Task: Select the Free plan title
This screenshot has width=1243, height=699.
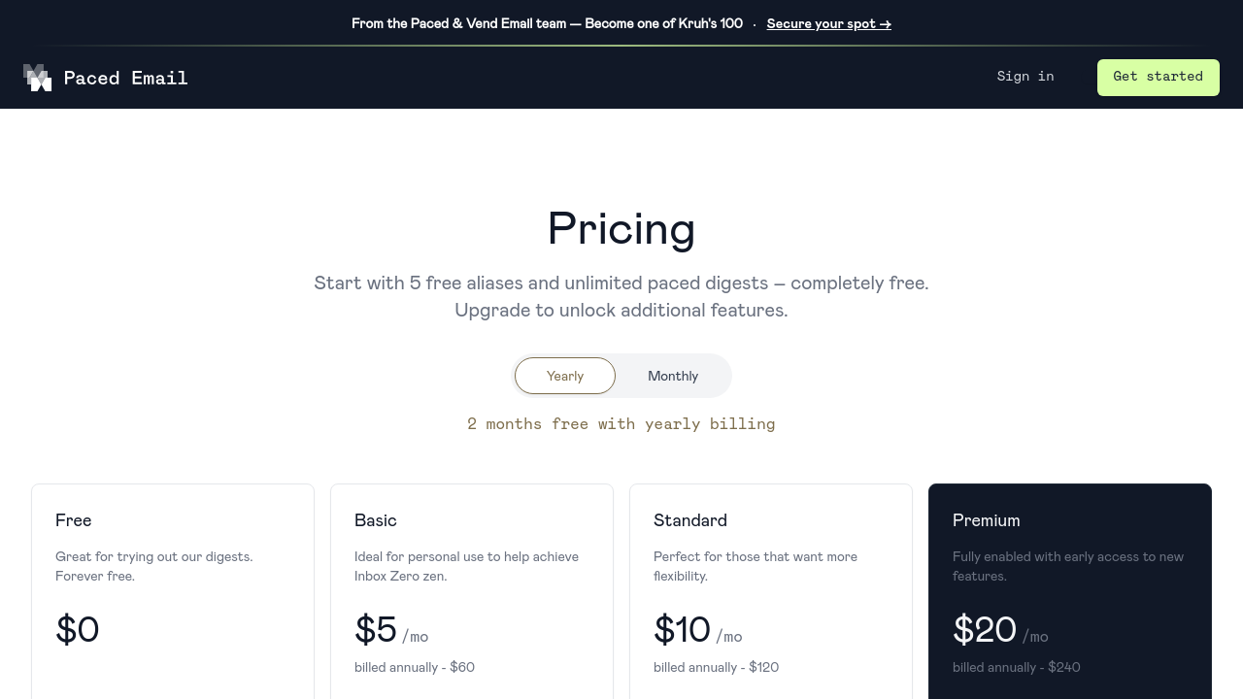Action: [x=74, y=520]
